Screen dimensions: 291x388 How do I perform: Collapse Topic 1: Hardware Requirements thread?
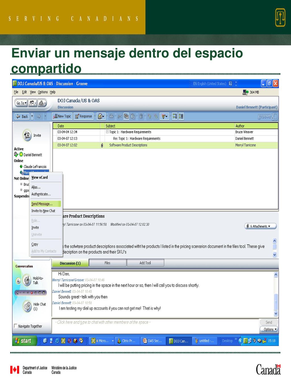click(107, 132)
